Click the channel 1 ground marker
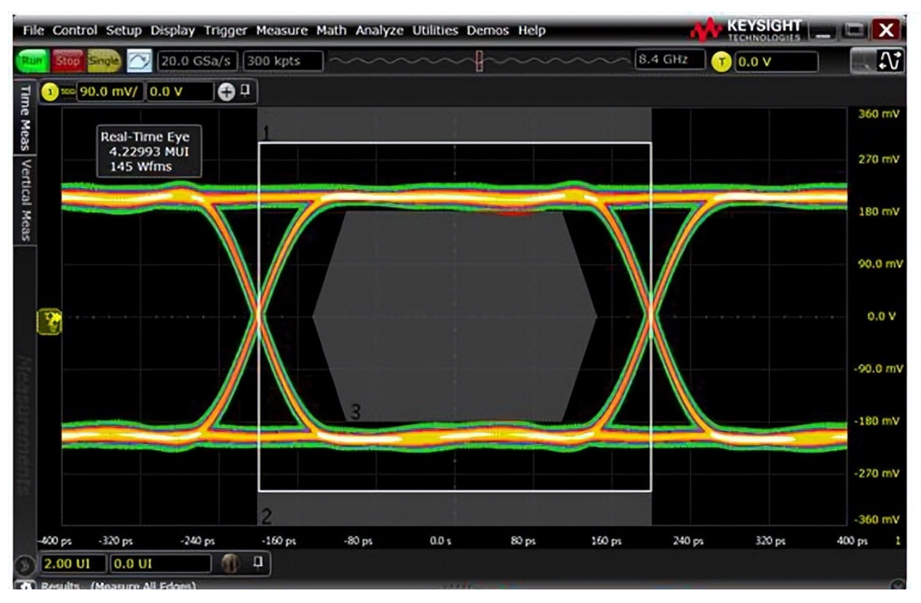The width and height of the screenshot is (921, 603). (51, 320)
